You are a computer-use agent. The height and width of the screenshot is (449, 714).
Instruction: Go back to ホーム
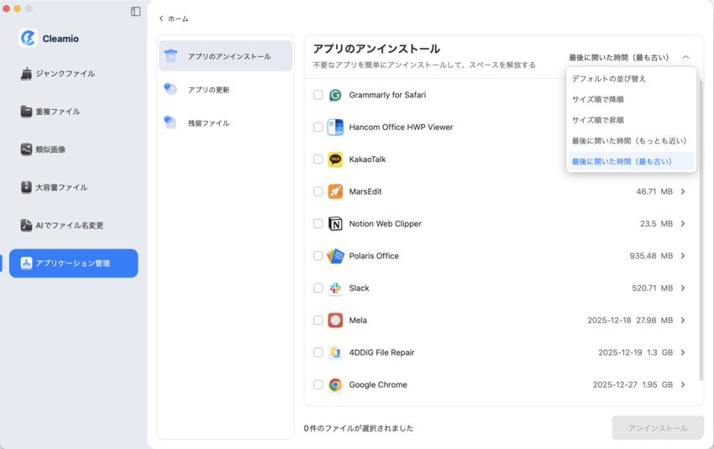[x=174, y=18]
